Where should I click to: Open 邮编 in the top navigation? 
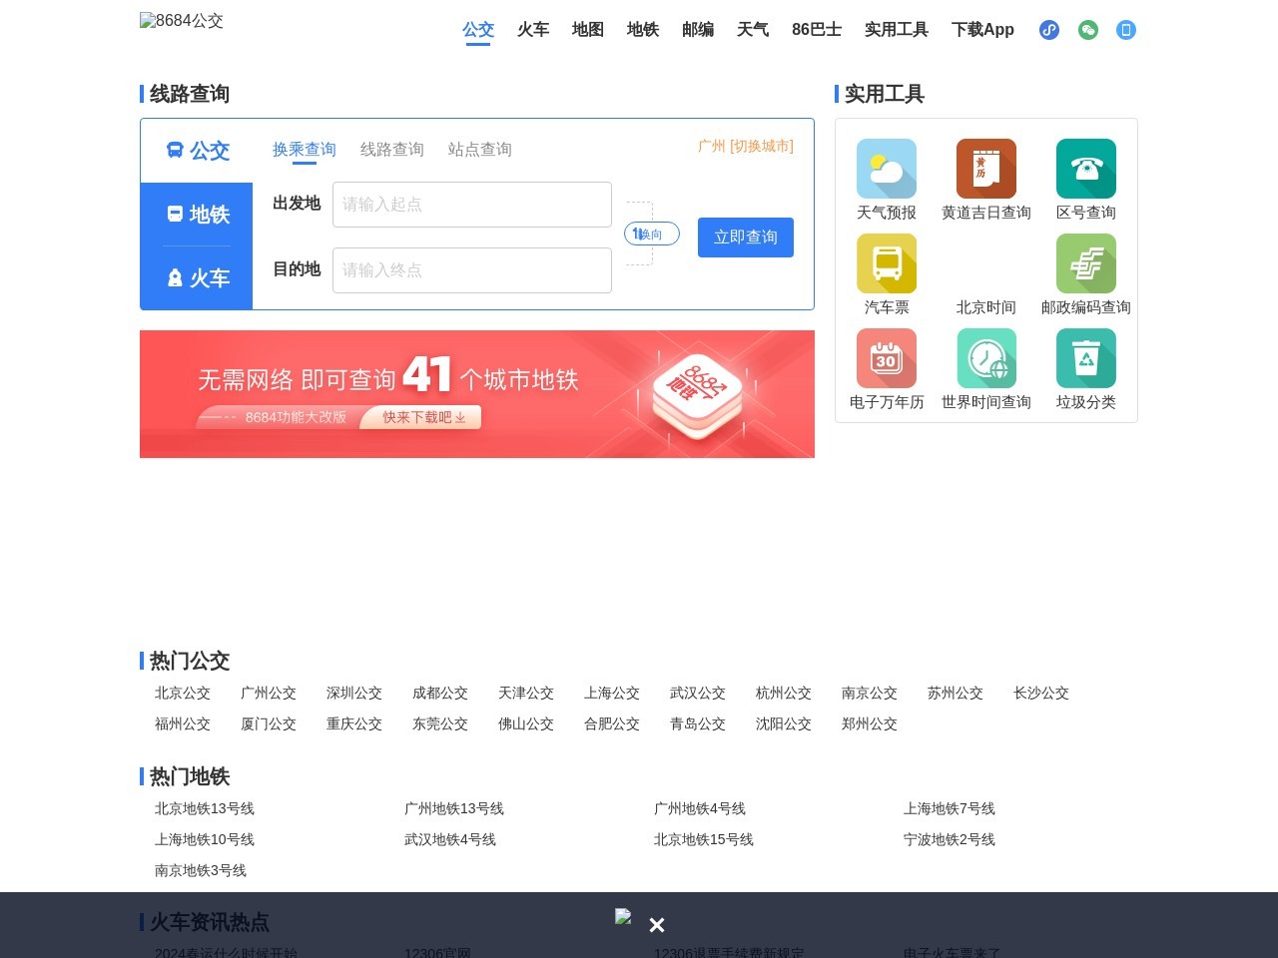[x=698, y=30]
